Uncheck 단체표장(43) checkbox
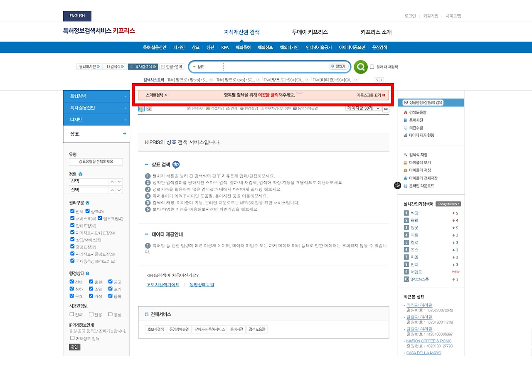This screenshot has height=369, width=532. pos(73,225)
